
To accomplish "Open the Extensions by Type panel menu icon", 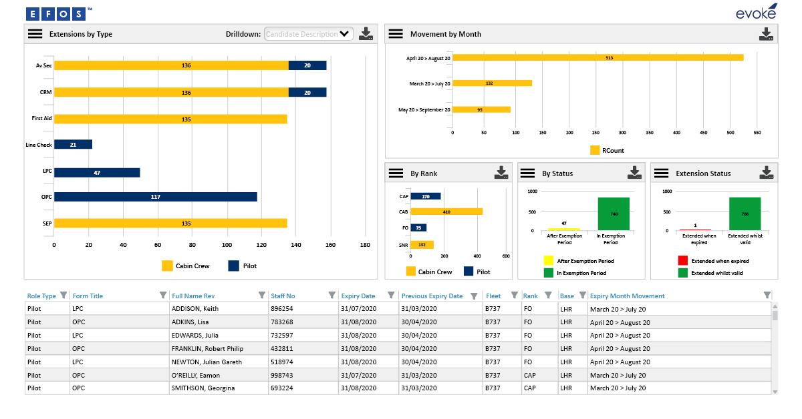I will (x=35, y=33).
